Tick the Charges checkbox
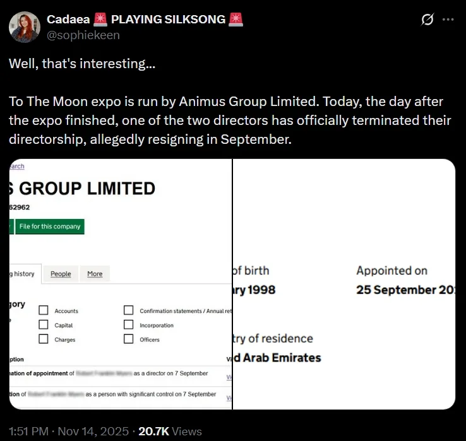Screen dimensions: 466x441 (x=44, y=339)
